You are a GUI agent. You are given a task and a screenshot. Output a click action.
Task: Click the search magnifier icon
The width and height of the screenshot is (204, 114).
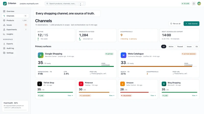47,4
